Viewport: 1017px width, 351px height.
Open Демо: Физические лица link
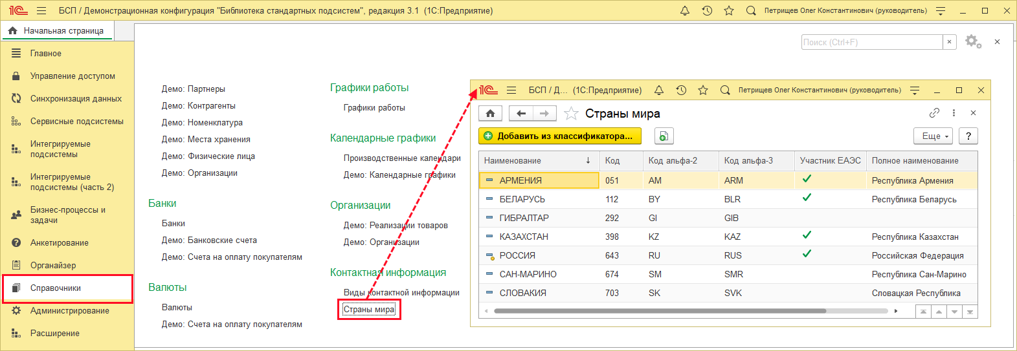[x=208, y=156]
